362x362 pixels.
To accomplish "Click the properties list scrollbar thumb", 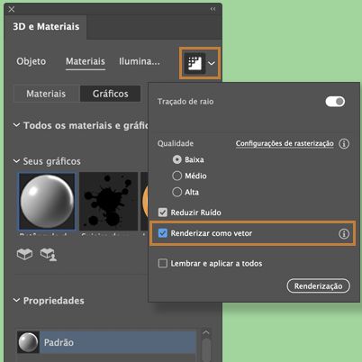I will (x=206, y=349).
